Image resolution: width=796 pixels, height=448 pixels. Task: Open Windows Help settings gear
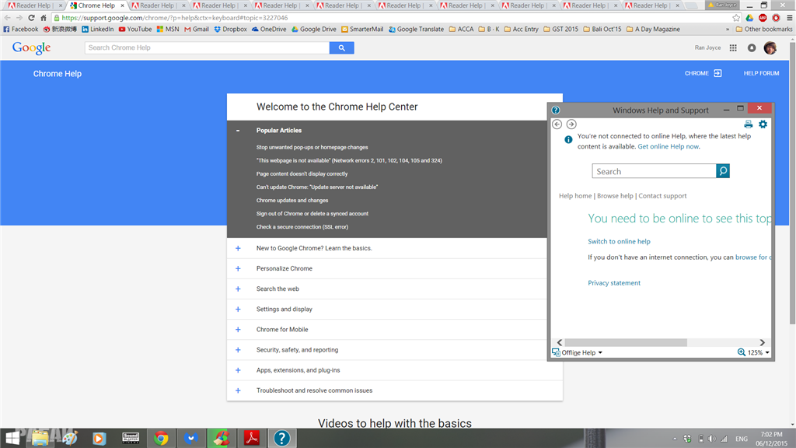[x=763, y=124]
